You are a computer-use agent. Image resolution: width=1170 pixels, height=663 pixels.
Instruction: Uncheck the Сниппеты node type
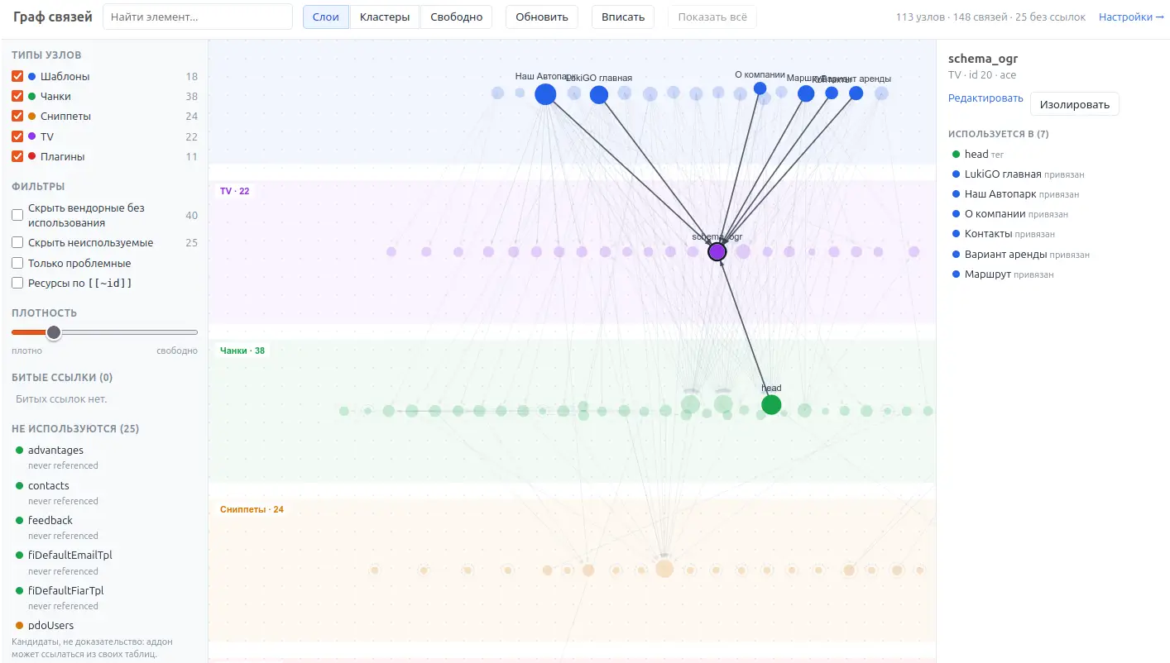[17, 117]
